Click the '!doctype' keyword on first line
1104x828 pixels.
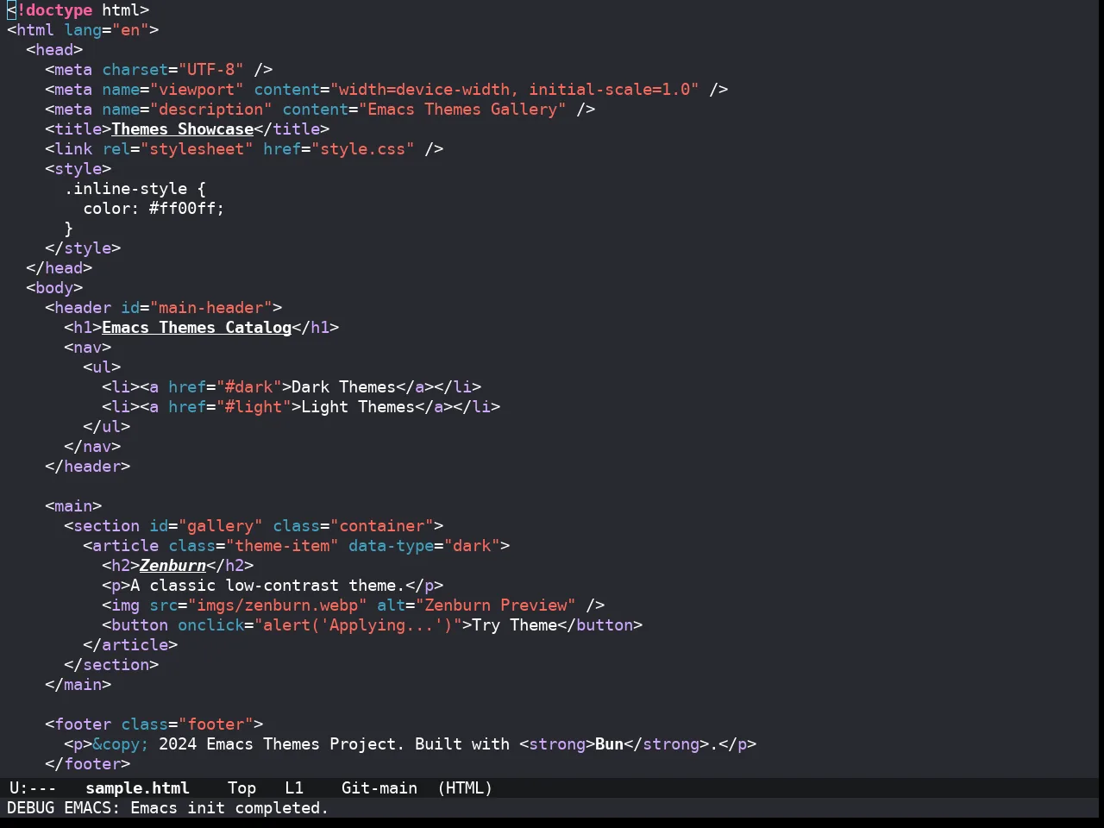point(54,10)
